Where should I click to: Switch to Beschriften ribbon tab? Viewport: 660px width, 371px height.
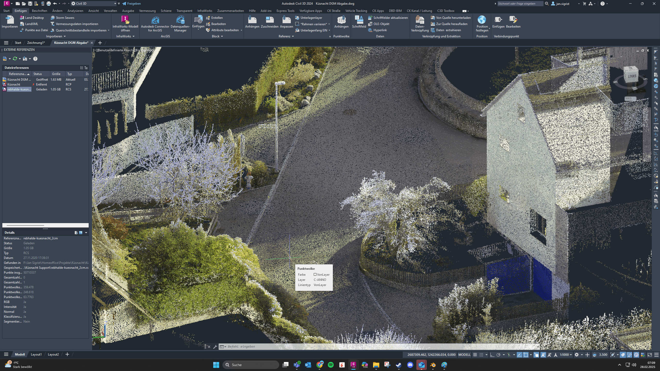[x=39, y=11]
